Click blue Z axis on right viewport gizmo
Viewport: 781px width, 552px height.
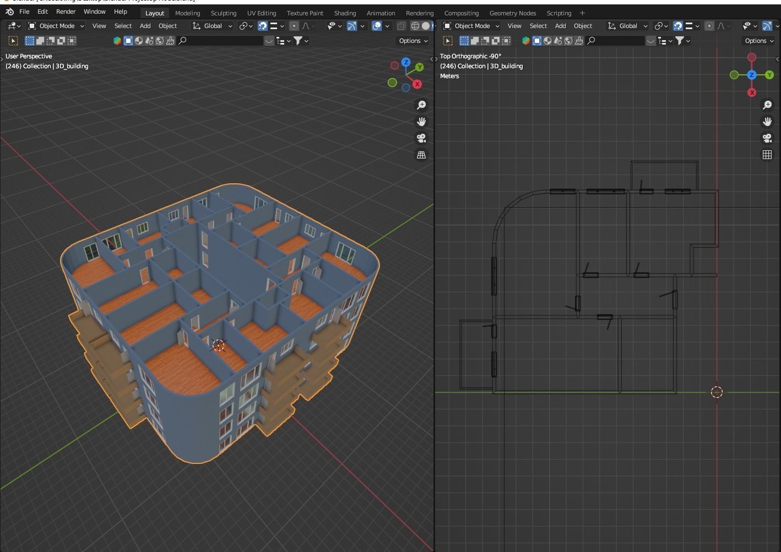[752, 75]
